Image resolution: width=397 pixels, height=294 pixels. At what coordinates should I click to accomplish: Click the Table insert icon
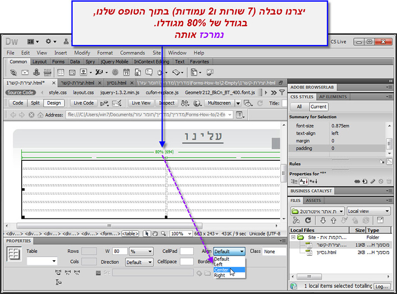coord(61,72)
